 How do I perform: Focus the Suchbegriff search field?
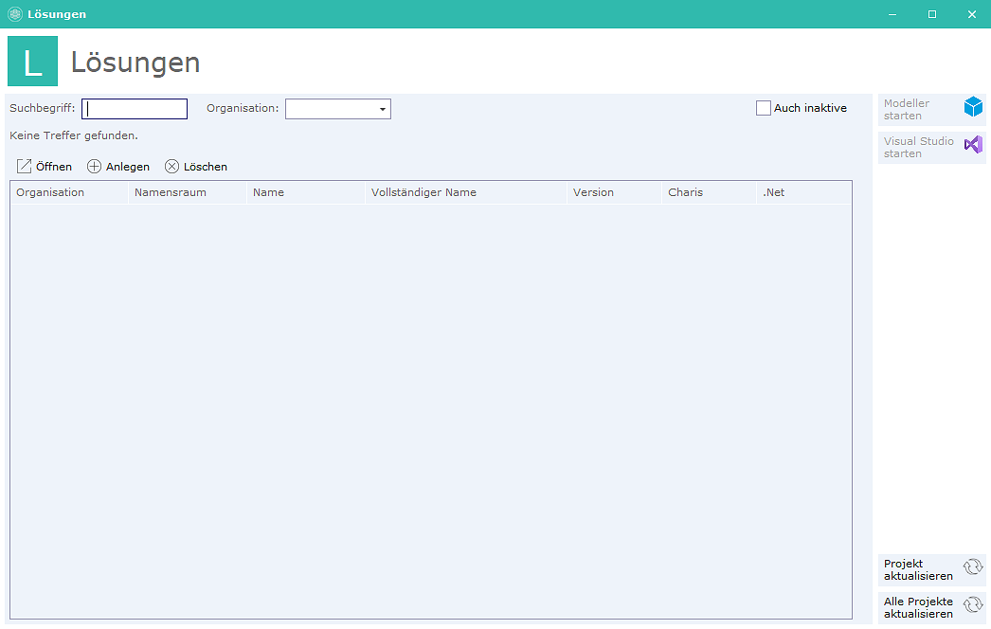pos(135,109)
